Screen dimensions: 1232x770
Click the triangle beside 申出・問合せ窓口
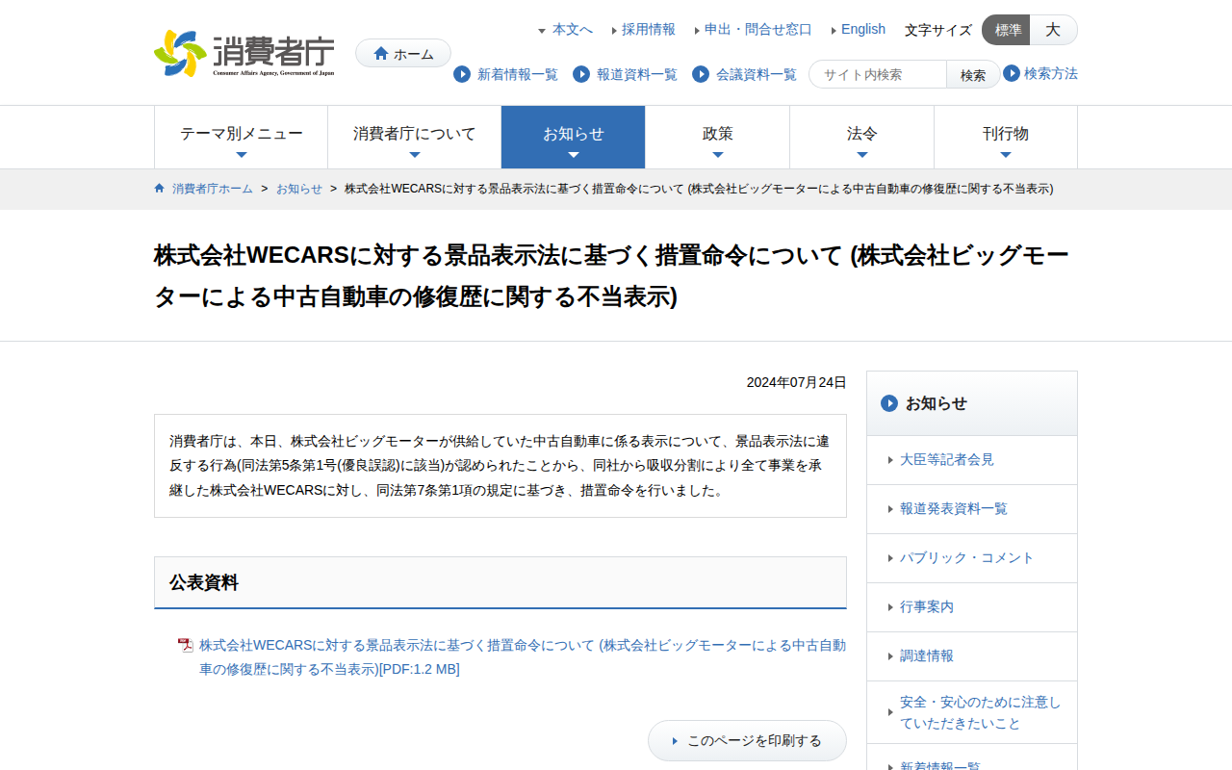(x=697, y=30)
